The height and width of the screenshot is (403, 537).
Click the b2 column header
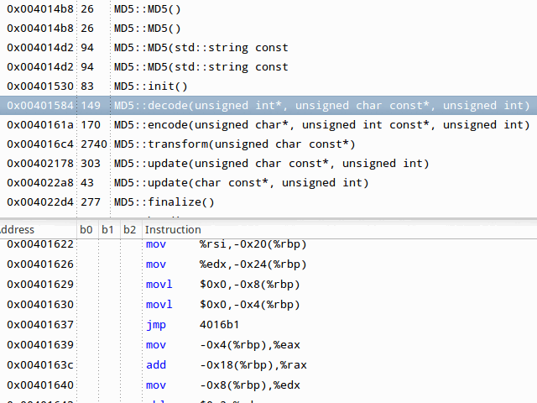point(129,229)
